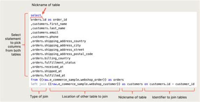Click the ',customers.email' code line

click(x=44, y=33)
